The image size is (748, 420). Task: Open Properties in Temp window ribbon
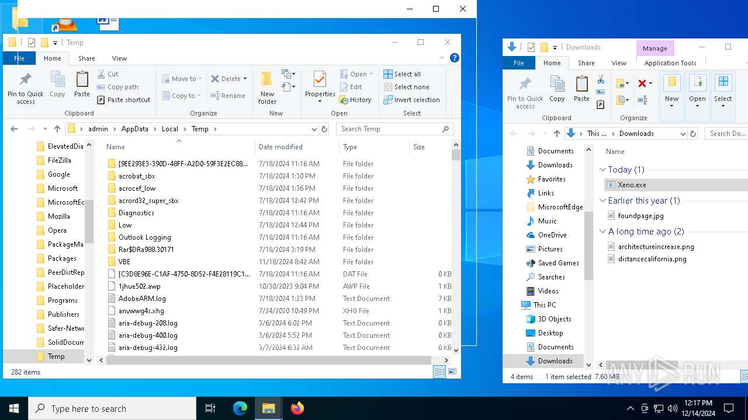coord(320,87)
